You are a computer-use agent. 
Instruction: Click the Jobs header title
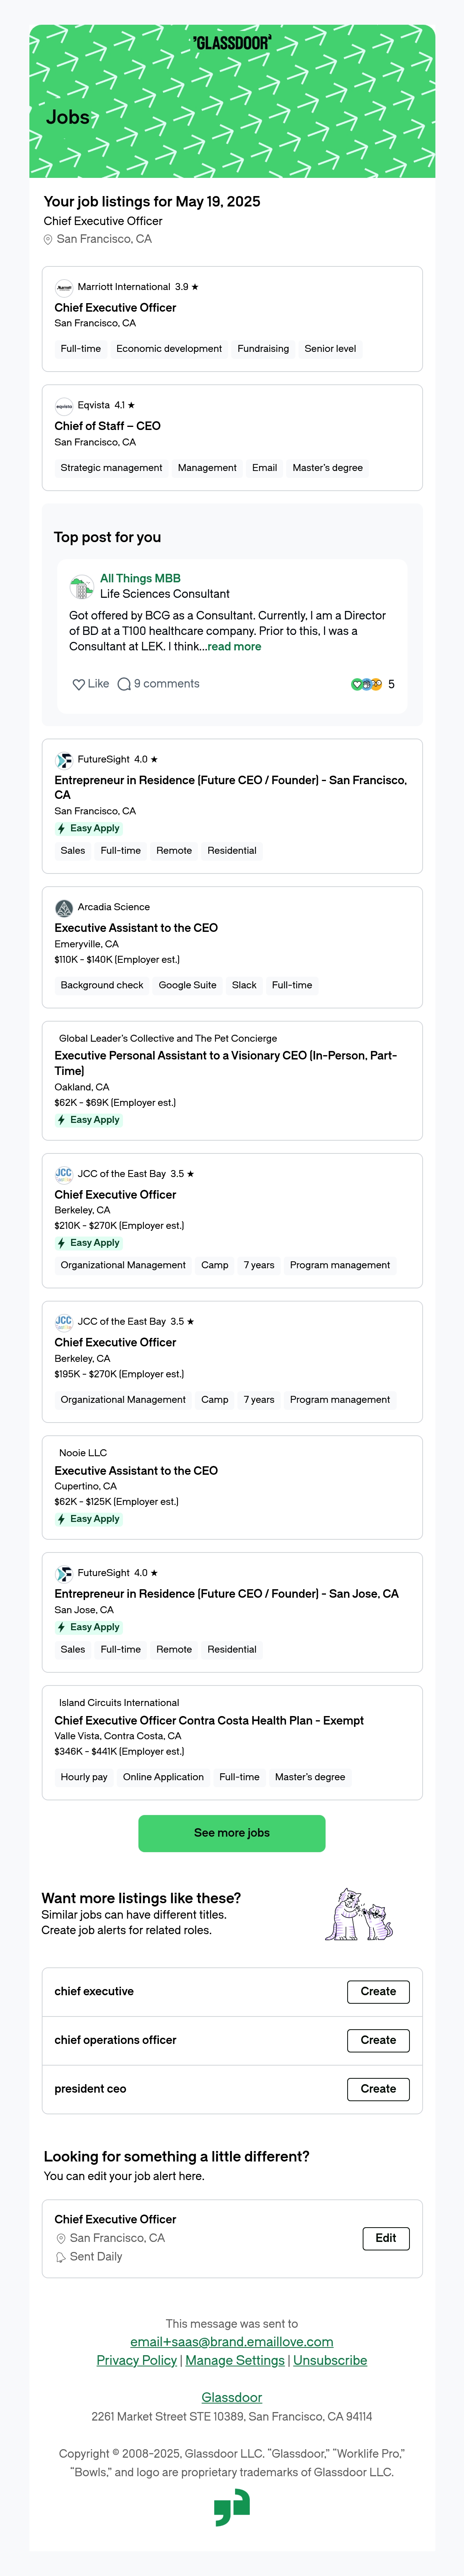(x=68, y=117)
